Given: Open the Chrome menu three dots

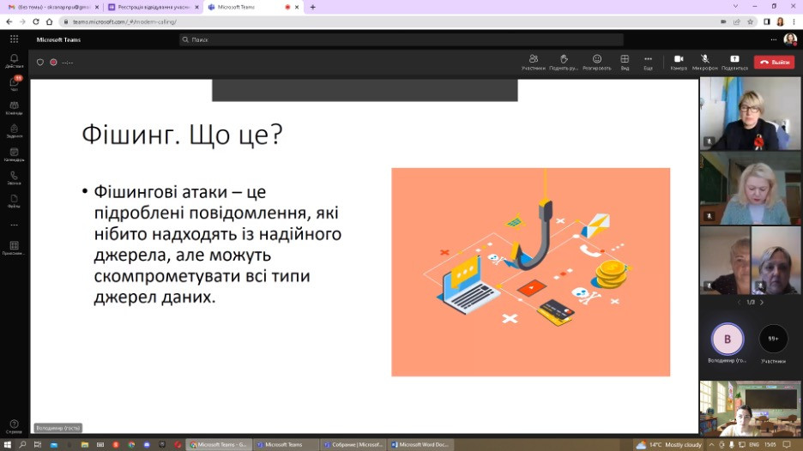Looking at the screenshot, I should (x=794, y=21).
